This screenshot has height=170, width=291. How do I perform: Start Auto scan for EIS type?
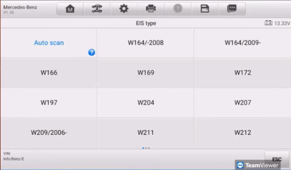pos(49,42)
